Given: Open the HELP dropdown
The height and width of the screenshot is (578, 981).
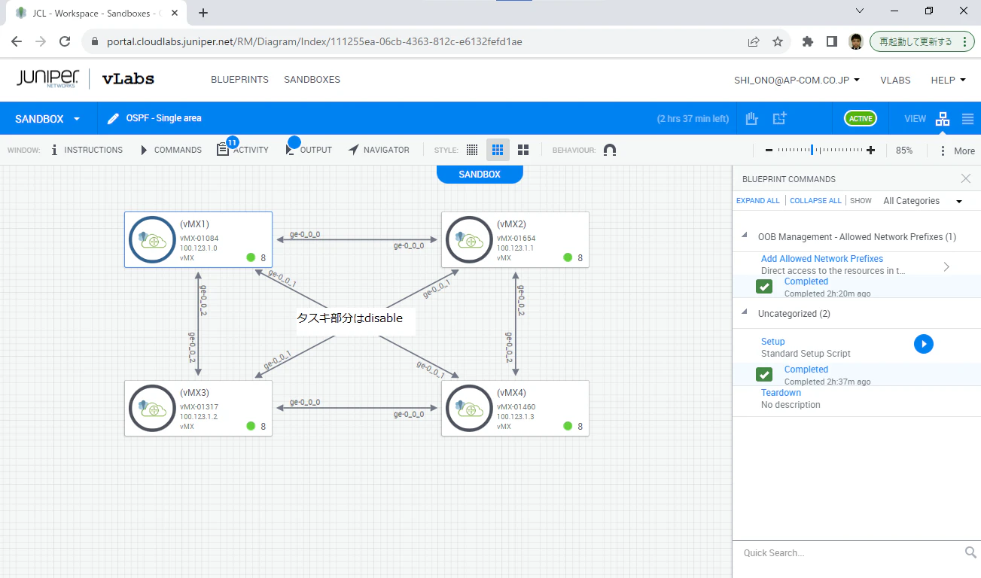Looking at the screenshot, I should (949, 80).
